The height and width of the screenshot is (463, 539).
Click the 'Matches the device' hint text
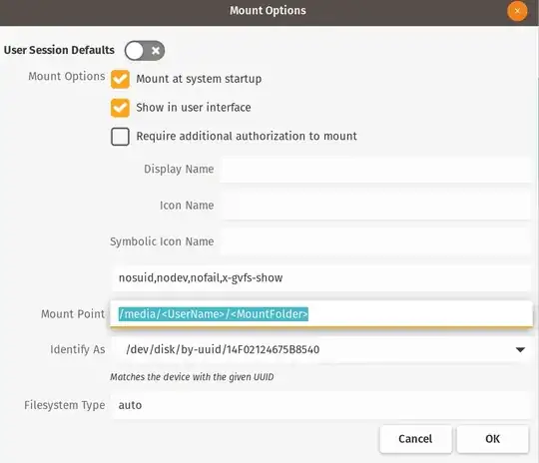click(x=192, y=377)
